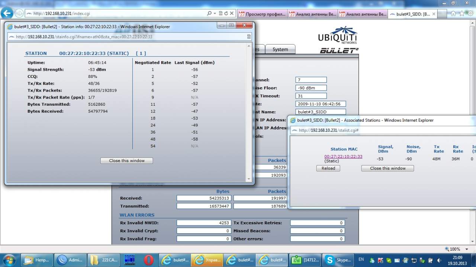Image resolution: width=476 pixels, height=267 pixels.
Task: Click the Station info popup scroll-down arrow
Action: coord(249,179)
